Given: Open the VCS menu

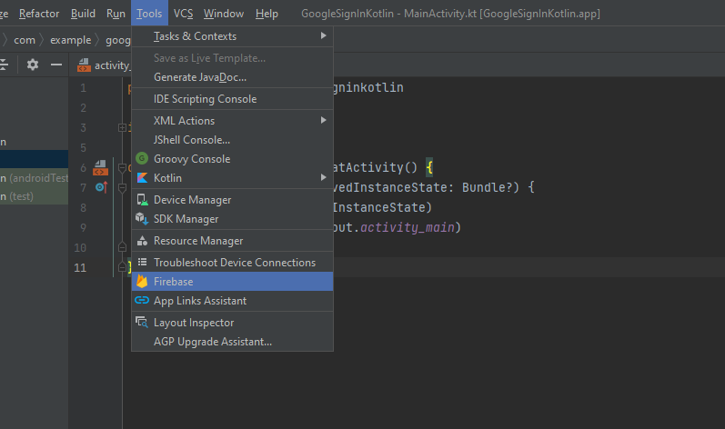Looking at the screenshot, I should click(184, 14).
